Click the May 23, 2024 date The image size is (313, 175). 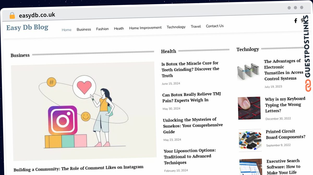click(172, 140)
